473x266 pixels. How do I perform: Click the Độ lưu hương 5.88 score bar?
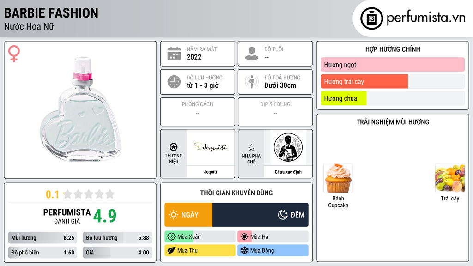(117, 238)
